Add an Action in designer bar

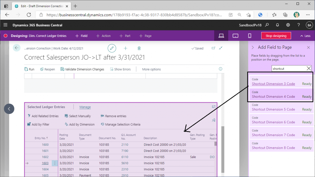(103, 36)
